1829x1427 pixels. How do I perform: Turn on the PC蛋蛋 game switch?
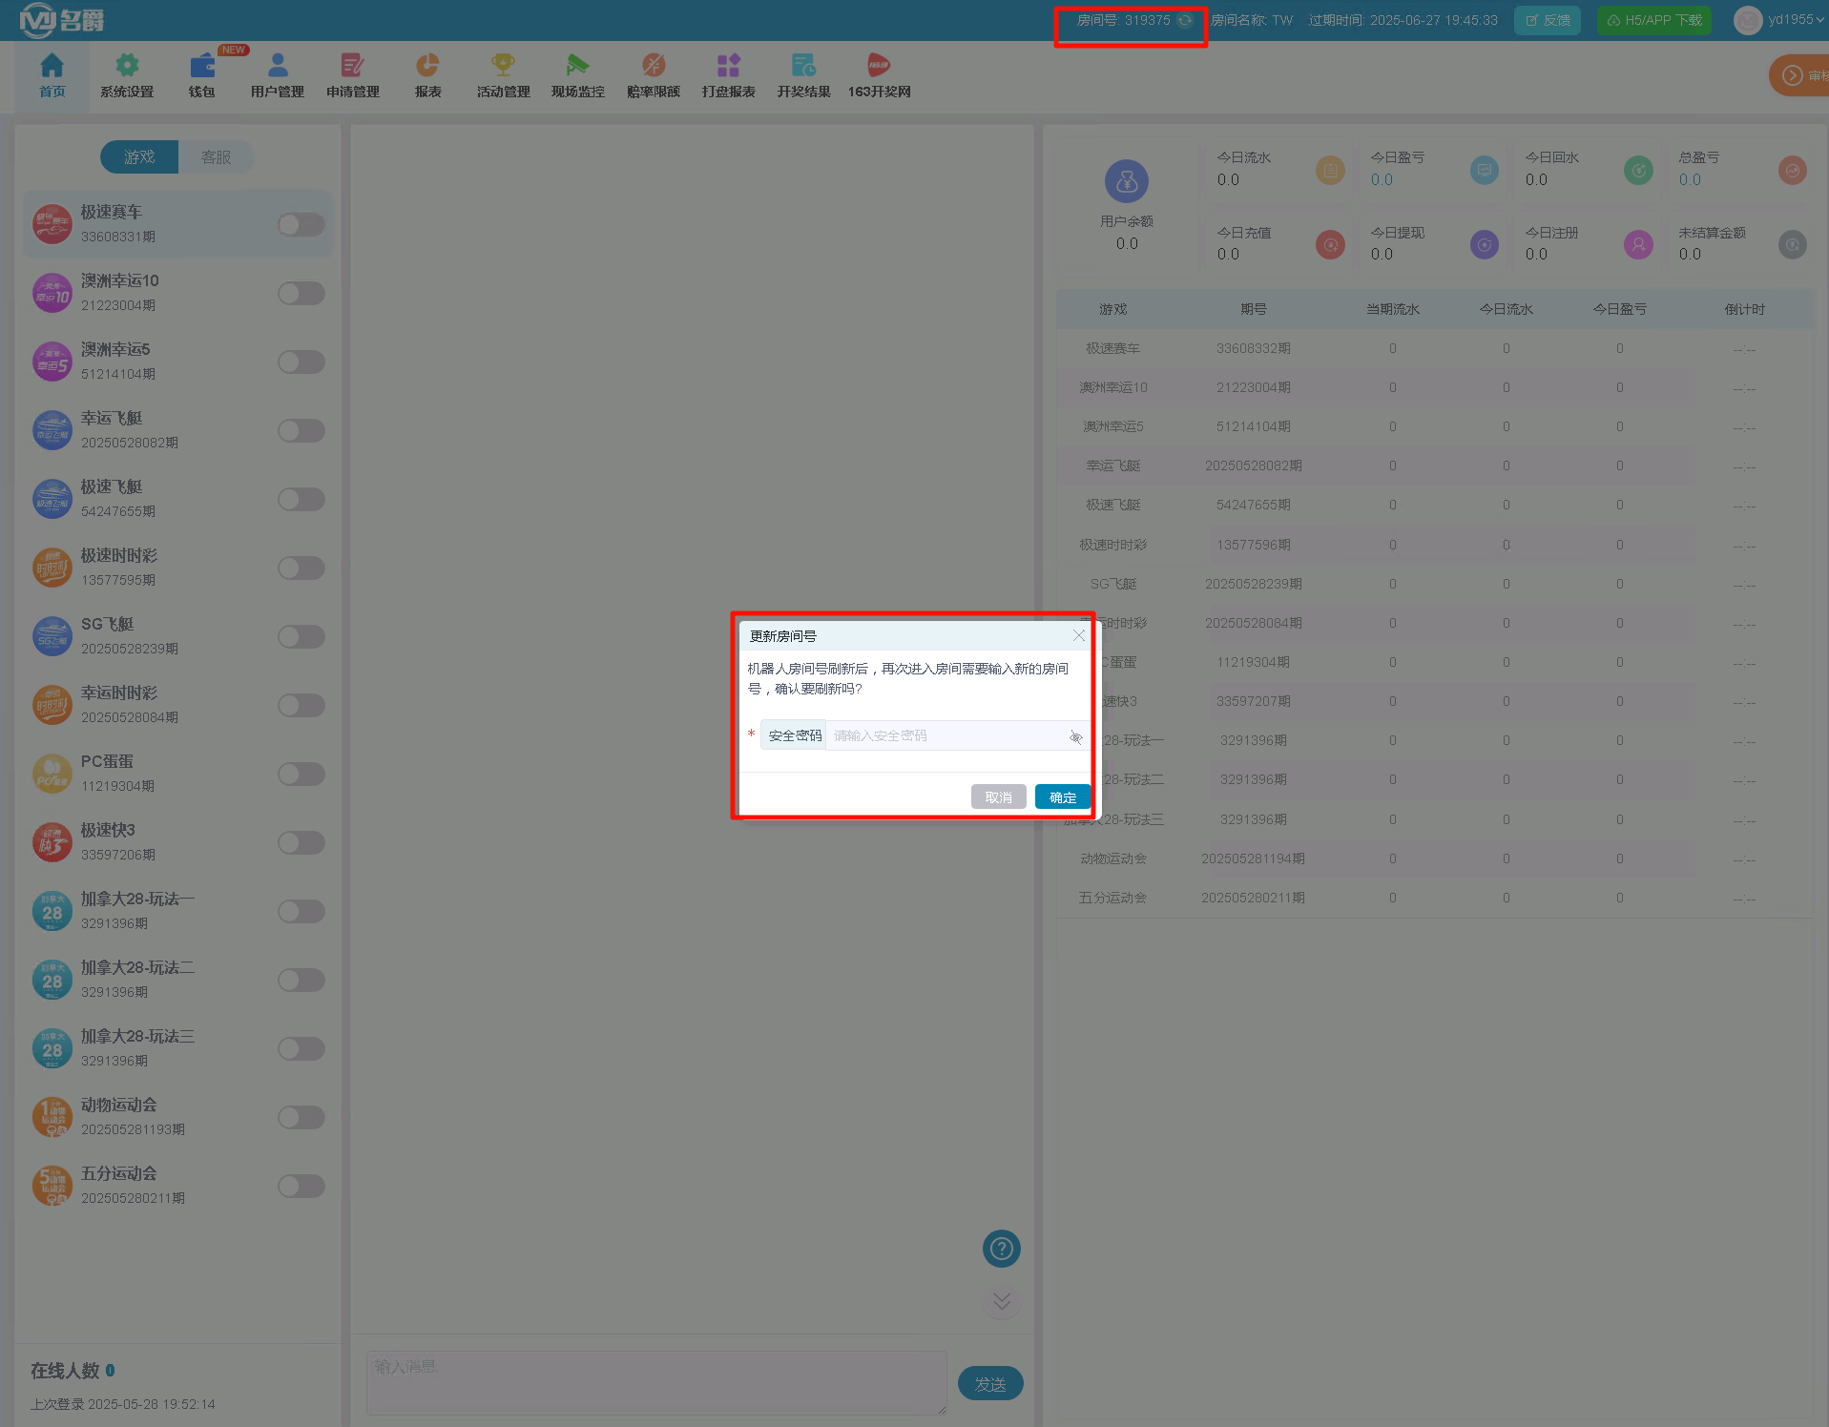[301, 774]
